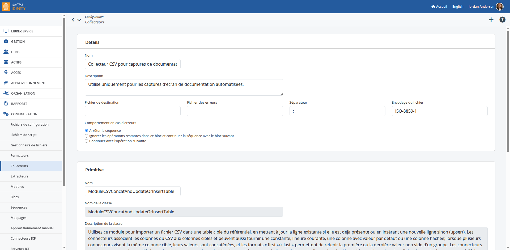Click the back arrow in the breadcrumb
This screenshot has width=510, height=250.
coord(73,20)
